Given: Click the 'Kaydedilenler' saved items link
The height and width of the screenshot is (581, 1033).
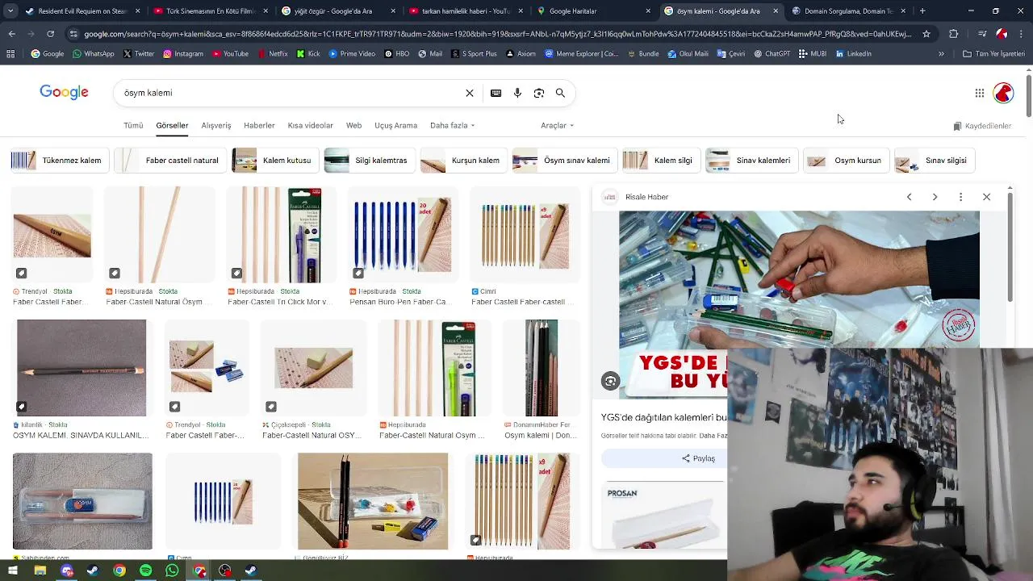Looking at the screenshot, I should 982,126.
